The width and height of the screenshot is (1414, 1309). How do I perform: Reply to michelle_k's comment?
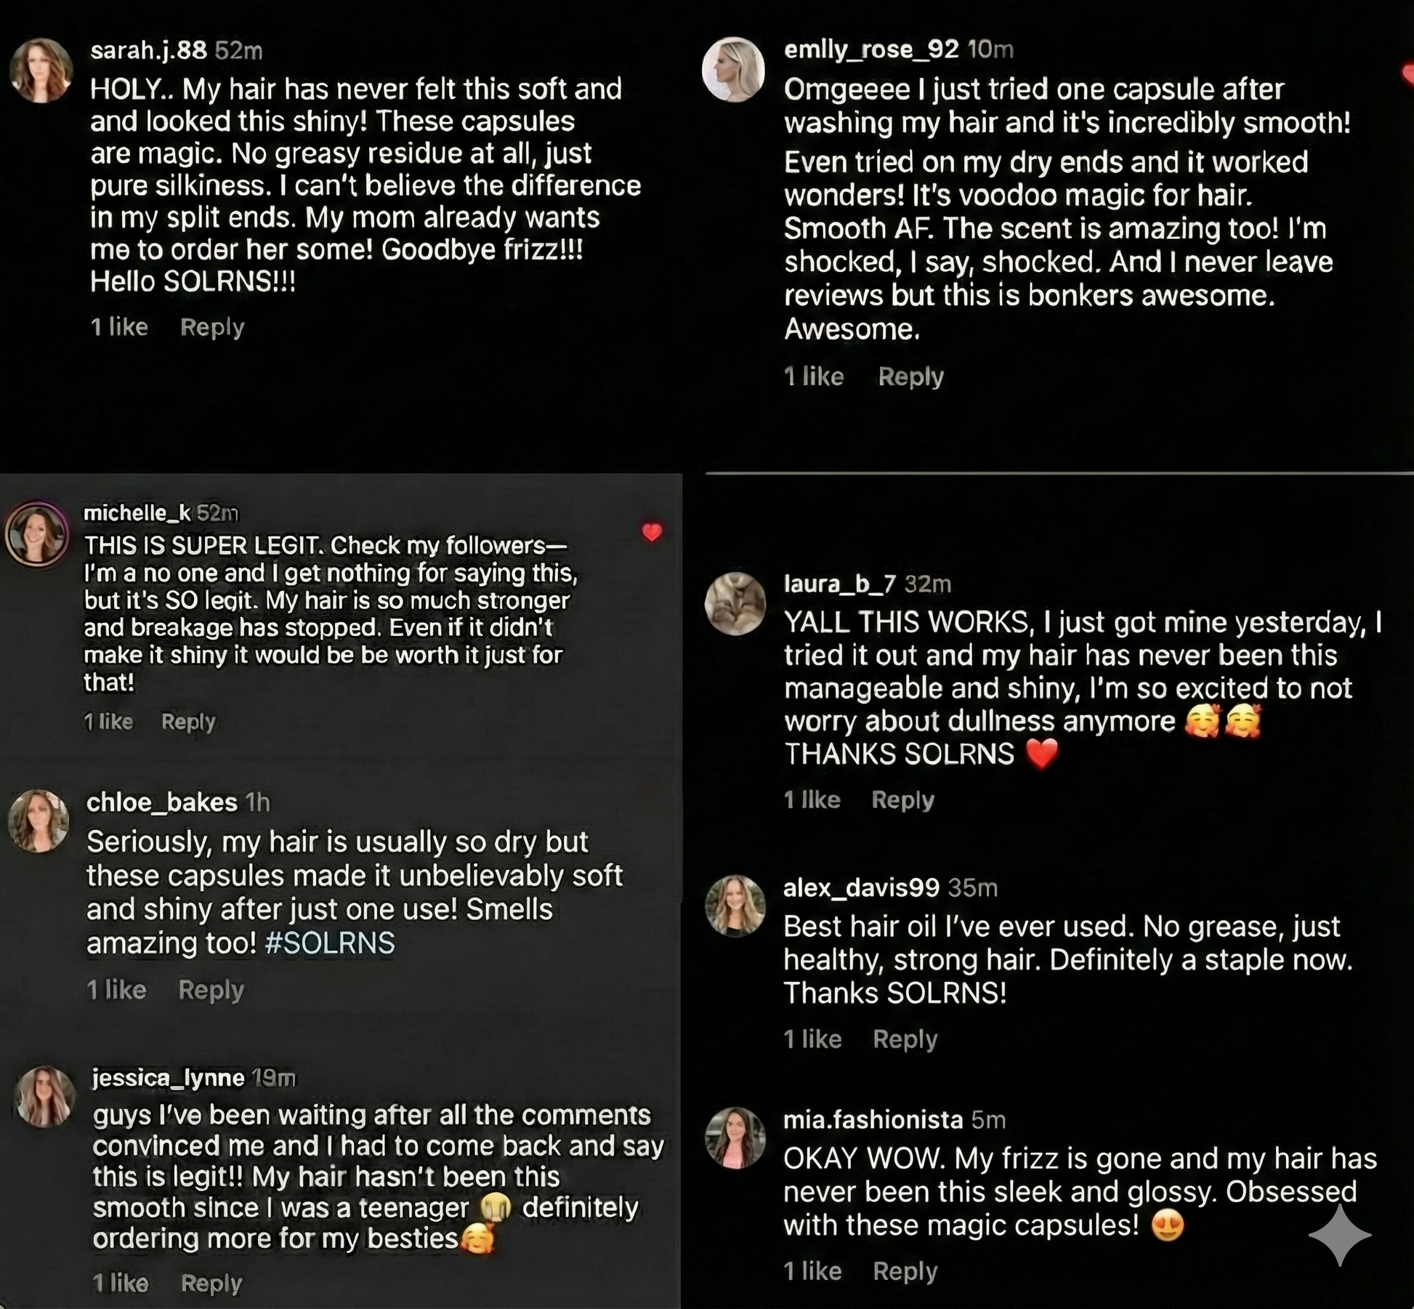(188, 722)
